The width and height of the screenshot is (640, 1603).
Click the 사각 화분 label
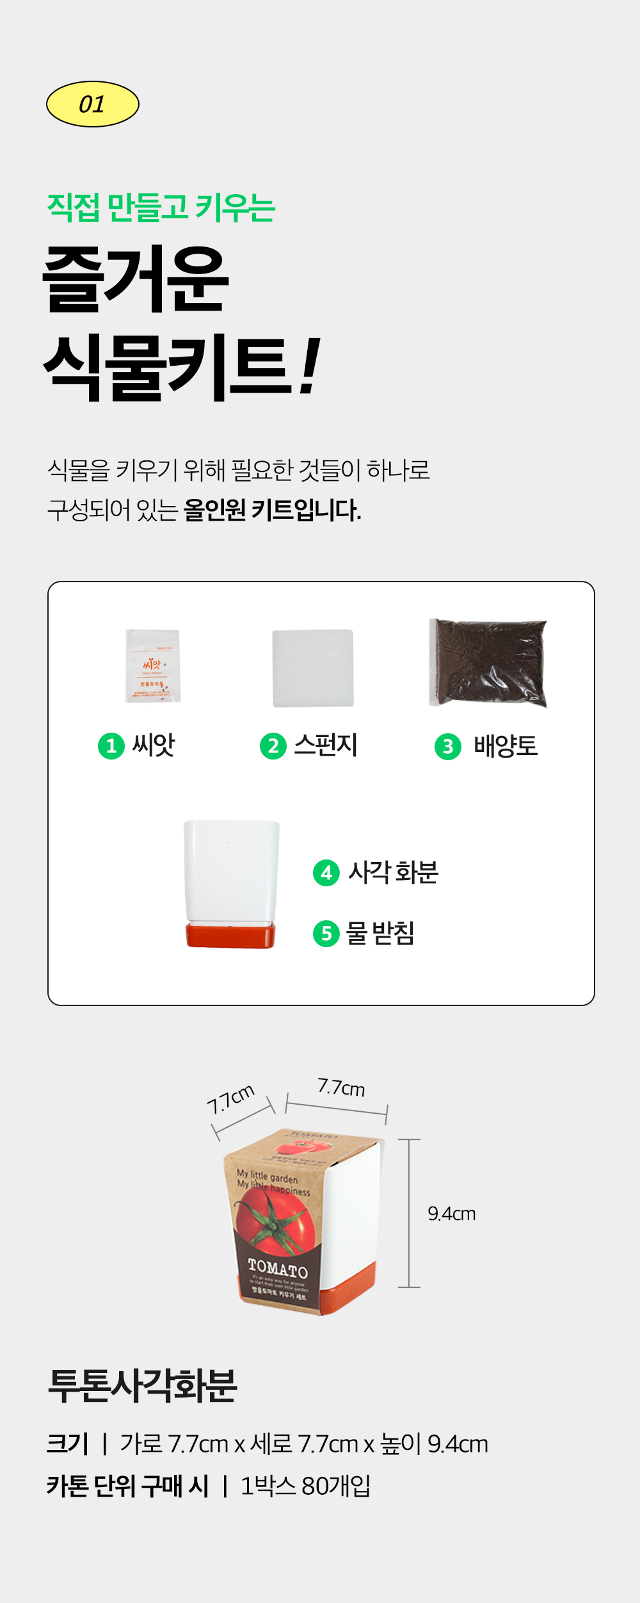[393, 872]
